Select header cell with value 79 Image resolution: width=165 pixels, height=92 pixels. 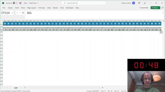[119, 24]
